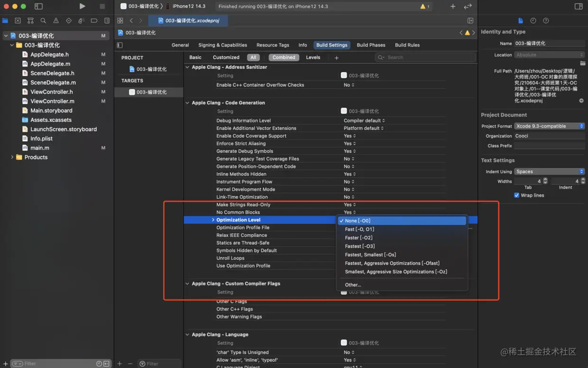588x368 pixels.
Task: Open the Build Rules tab
Action: point(407,45)
